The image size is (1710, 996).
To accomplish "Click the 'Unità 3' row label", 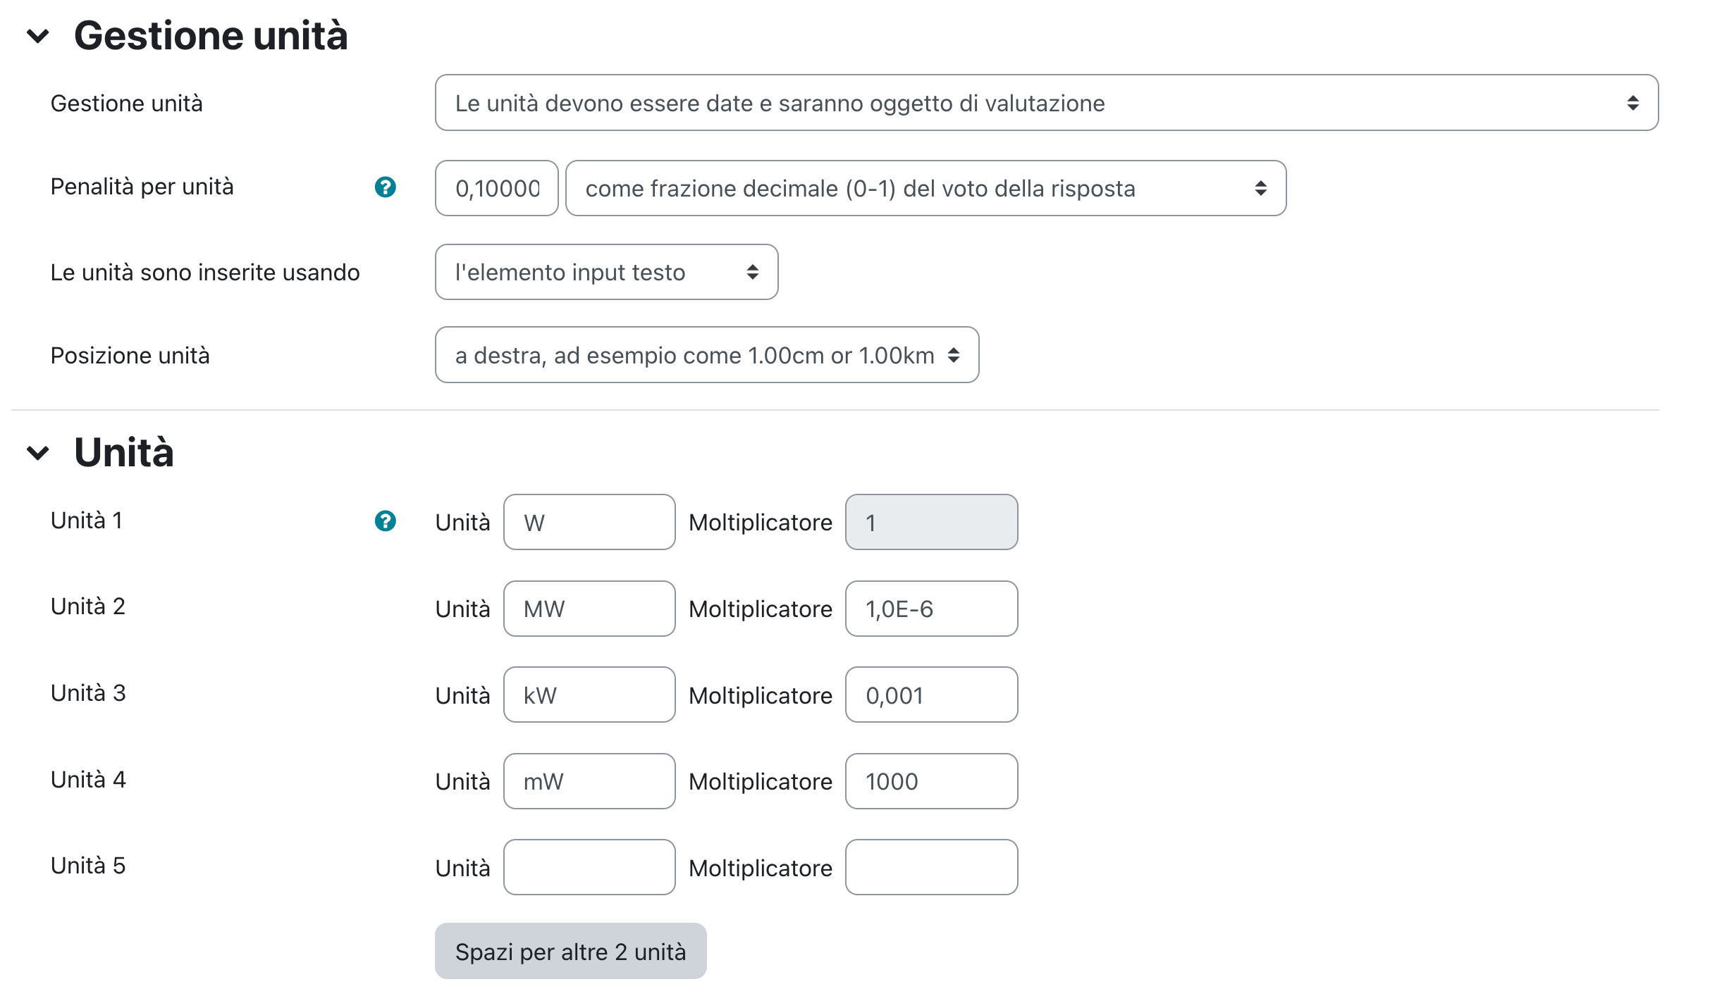I will click(x=88, y=693).
